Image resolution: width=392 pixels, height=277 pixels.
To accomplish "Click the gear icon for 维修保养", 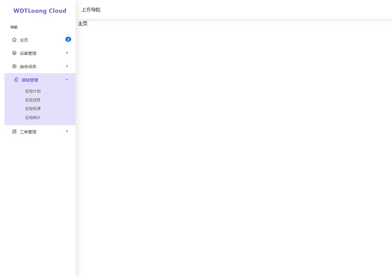I will (x=14, y=66).
